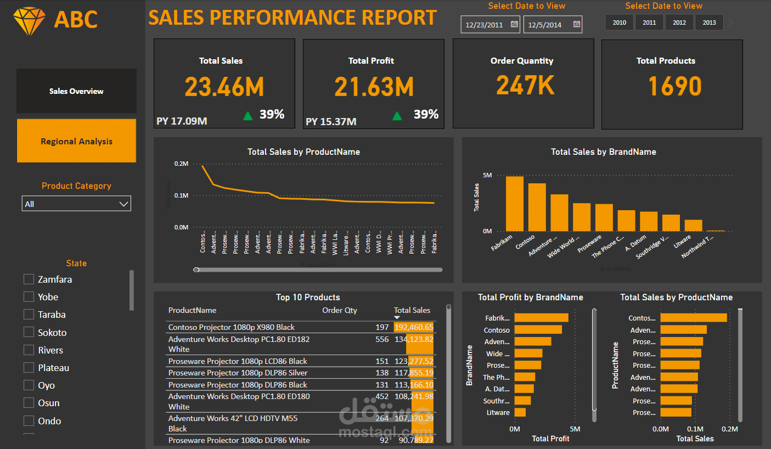This screenshot has width=771, height=449.
Task: Open calendar picker for end date 12/5/2014
Action: tap(577, 24)
